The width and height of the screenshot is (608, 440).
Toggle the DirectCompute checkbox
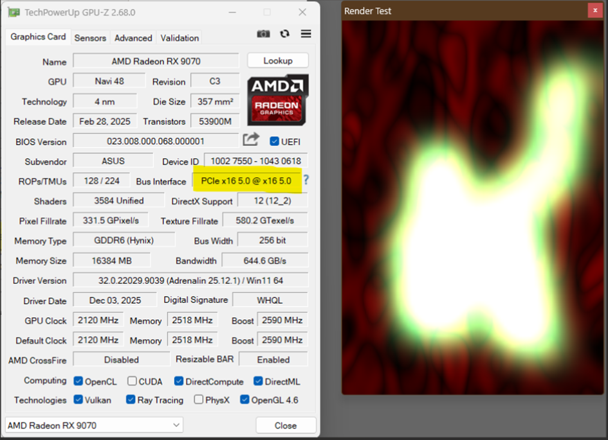[179, 381]
